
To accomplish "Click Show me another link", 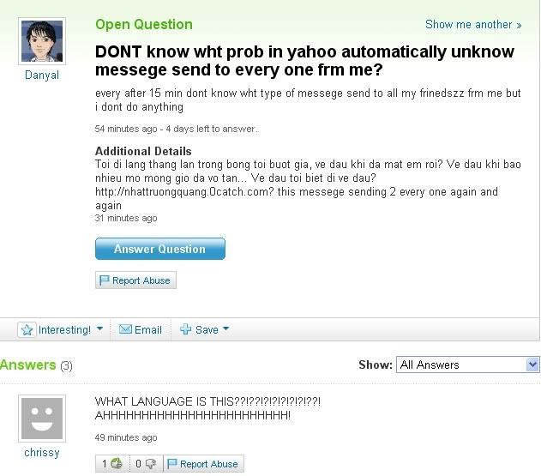I will click(473, 25).
